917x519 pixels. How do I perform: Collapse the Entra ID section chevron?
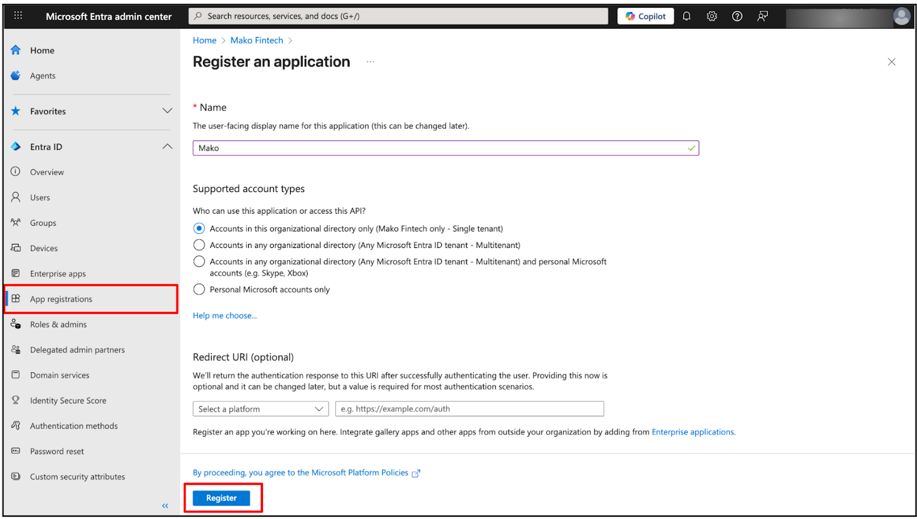click(167, 147)
